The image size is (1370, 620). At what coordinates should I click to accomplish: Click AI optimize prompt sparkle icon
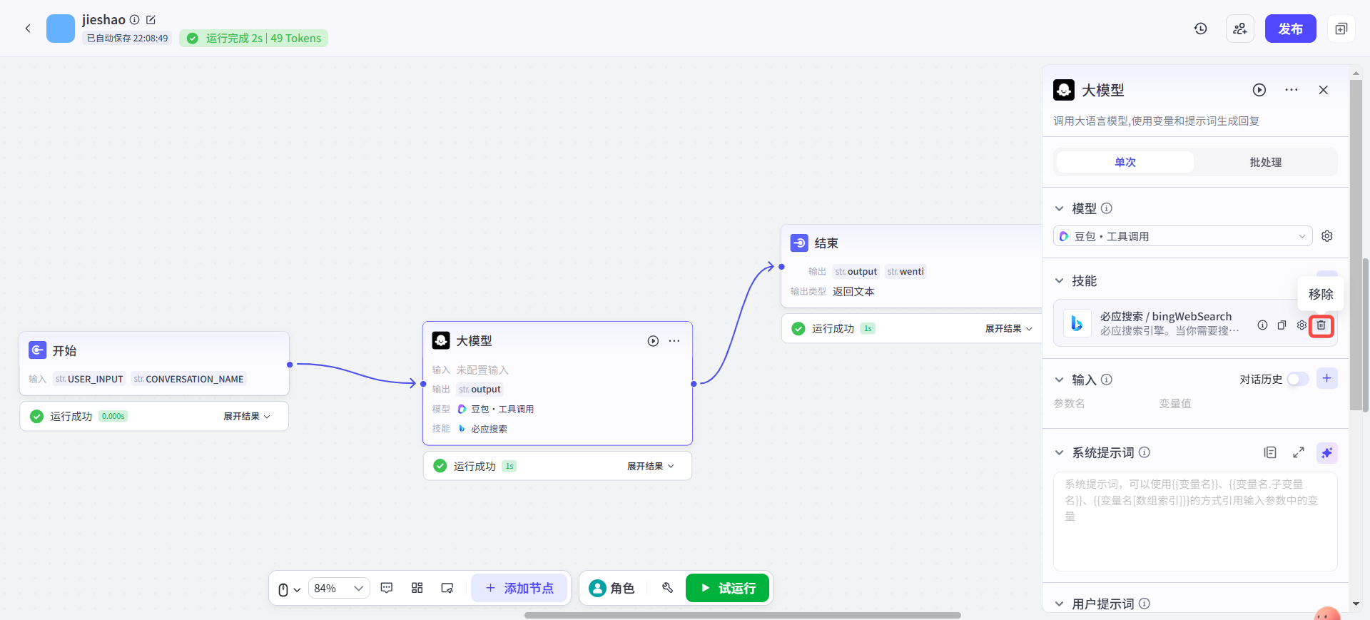(1327, 452)
